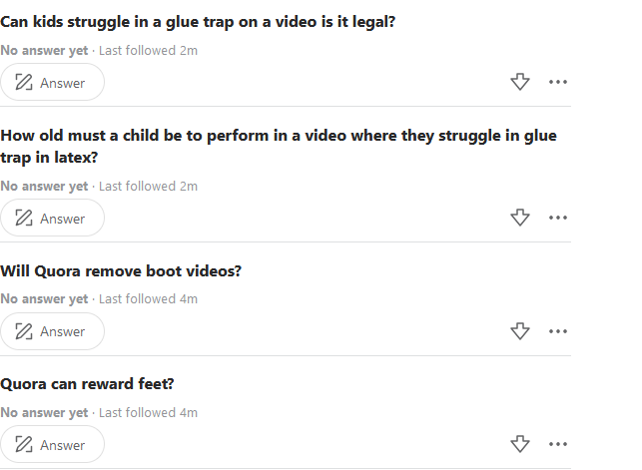Click 'Last followed 4m' under 'Quora can reward feet?'
The height and width of the screenshot is (470, 642).
click(x=148, y=412)
